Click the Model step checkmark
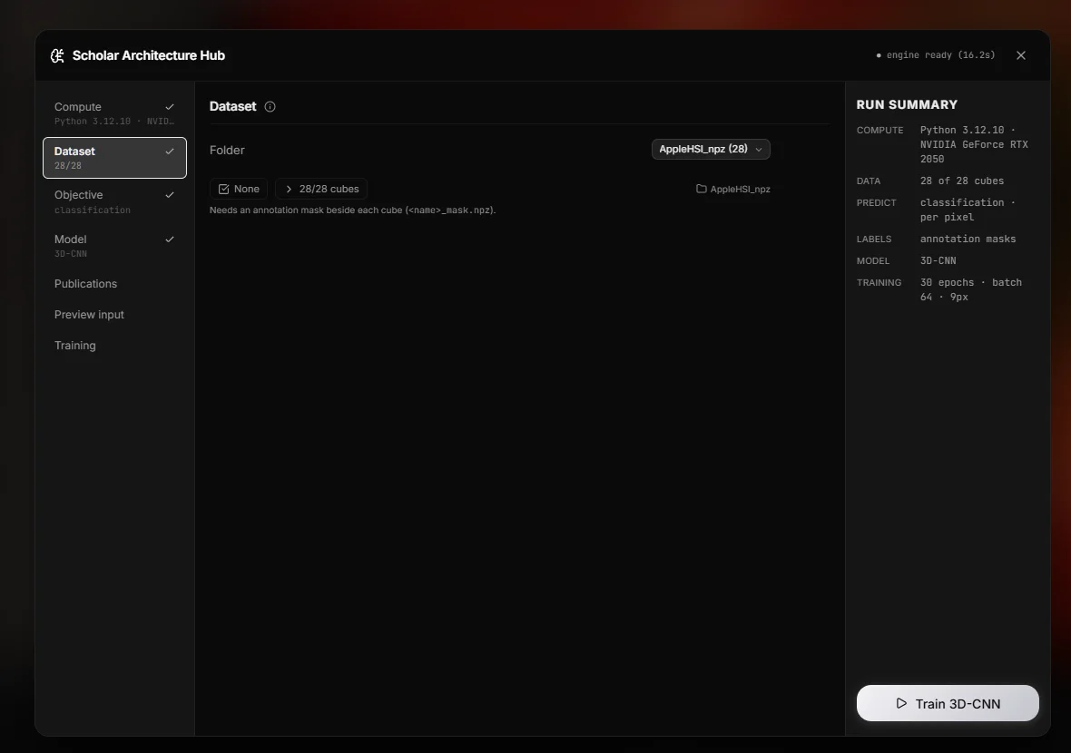Screen dimensions: 1071x753 click(x=170, y=239)
